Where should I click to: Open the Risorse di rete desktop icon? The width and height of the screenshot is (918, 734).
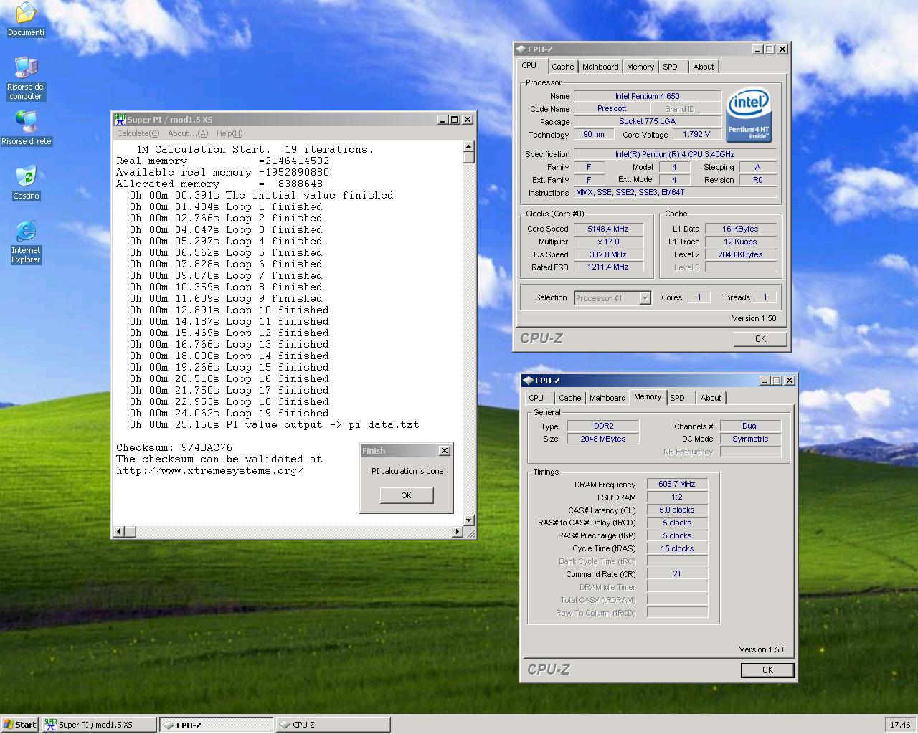point(26,128)
